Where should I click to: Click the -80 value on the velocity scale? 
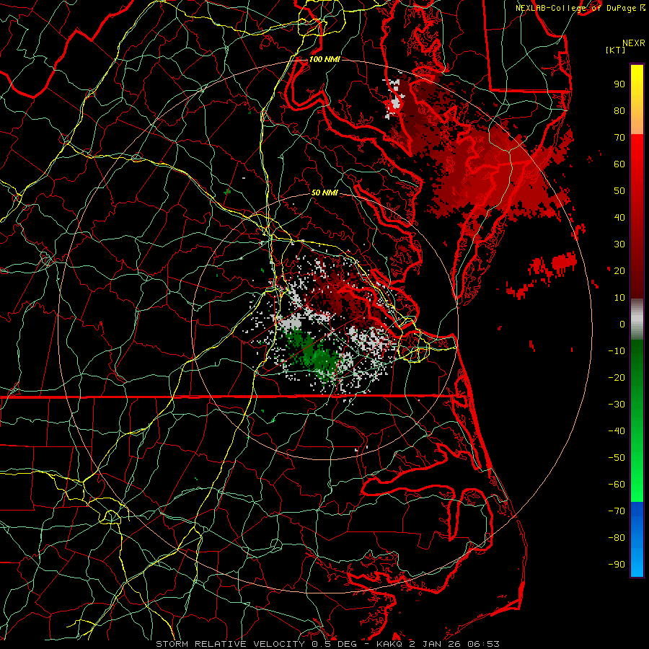(617, 538)
